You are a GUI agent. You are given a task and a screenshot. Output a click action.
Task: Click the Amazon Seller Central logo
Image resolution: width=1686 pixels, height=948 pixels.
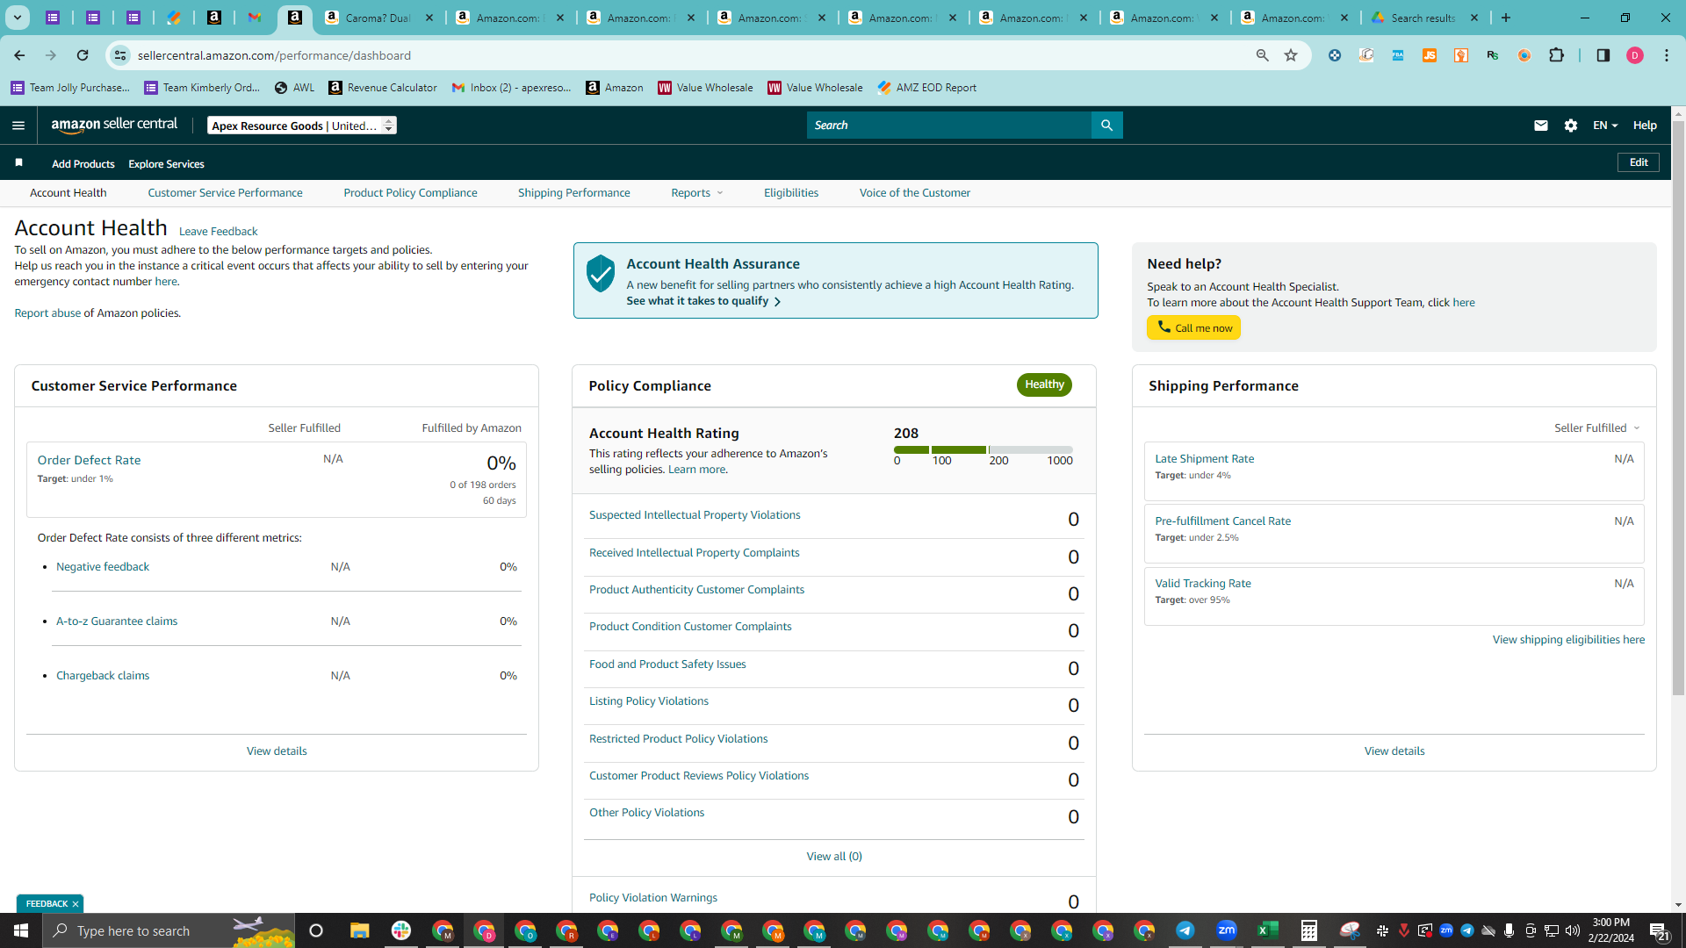click(x=114, y=125)
